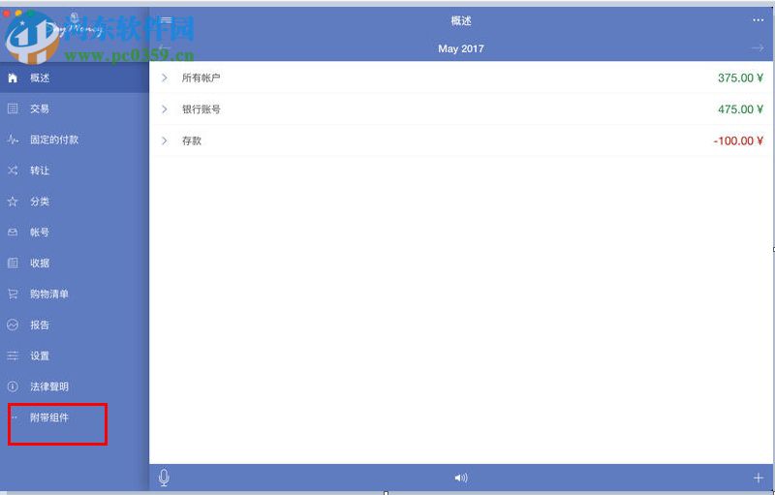Click the 375.00 ¥ balance amount
Image resolution: width=775 pixels, height=495 pixels.
point(740,77)
